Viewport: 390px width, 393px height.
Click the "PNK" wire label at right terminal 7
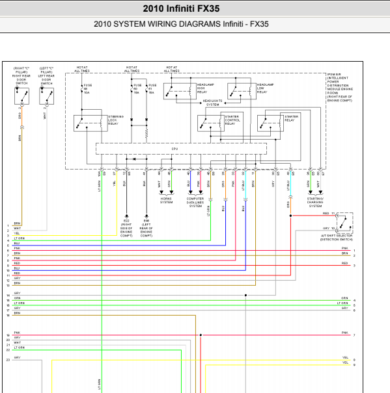pyautogui.click(x=345, y=333)
